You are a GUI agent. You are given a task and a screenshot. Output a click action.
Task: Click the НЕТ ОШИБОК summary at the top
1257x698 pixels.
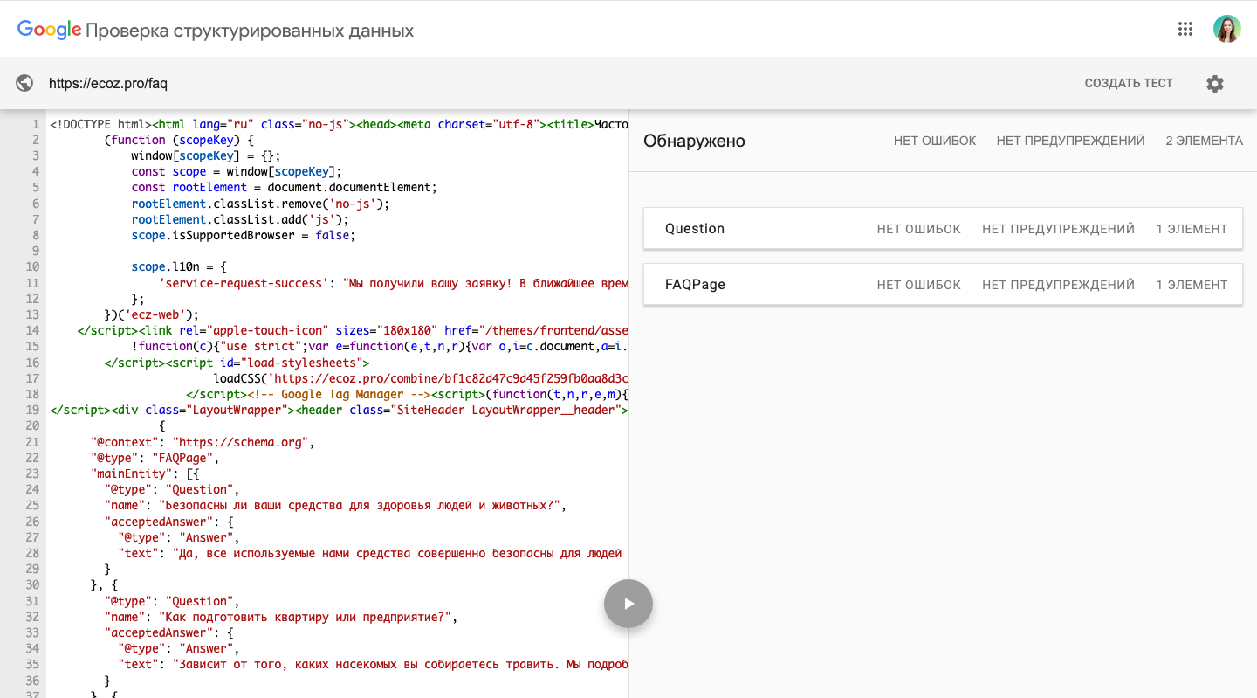point(935,141)
